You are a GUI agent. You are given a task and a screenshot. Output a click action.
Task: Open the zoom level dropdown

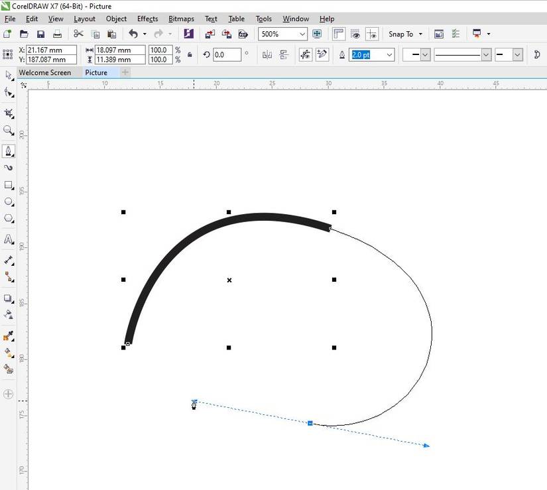[302, 34]
